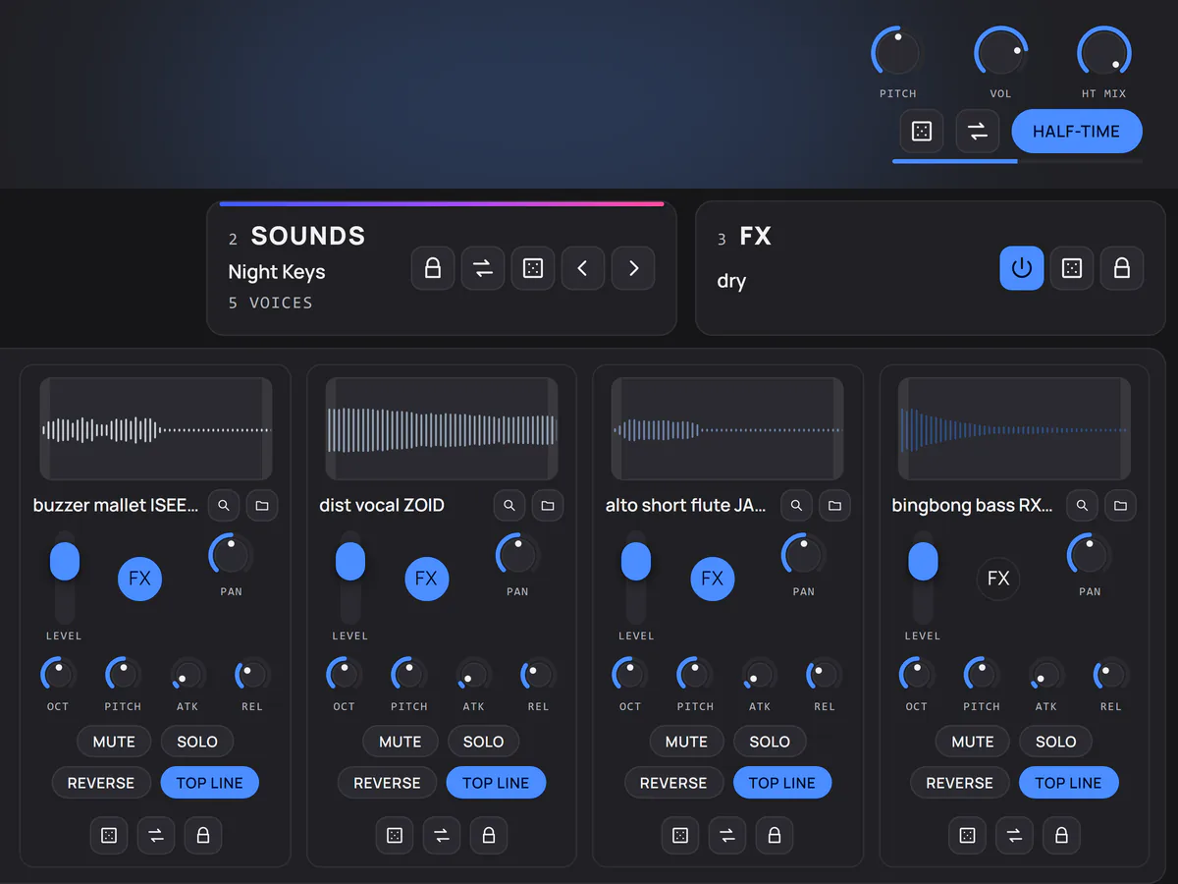Click the waveform display of dist vocal ZOID
The image size is (1178, 884).
coord(442,429)
